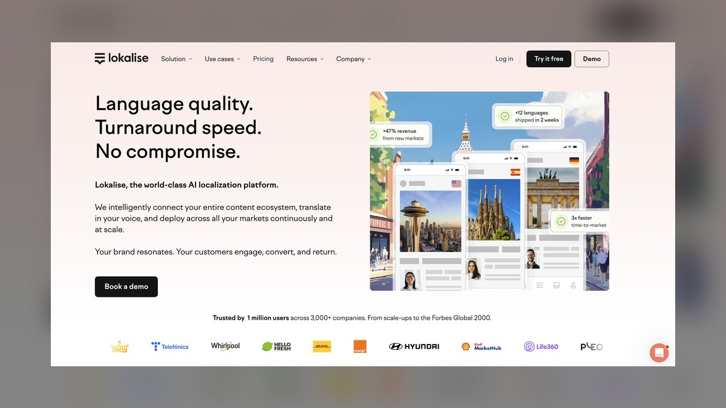This screenshot has height=408, width=726.
Task: Open the Company dropdown
Action: [353, 59]
